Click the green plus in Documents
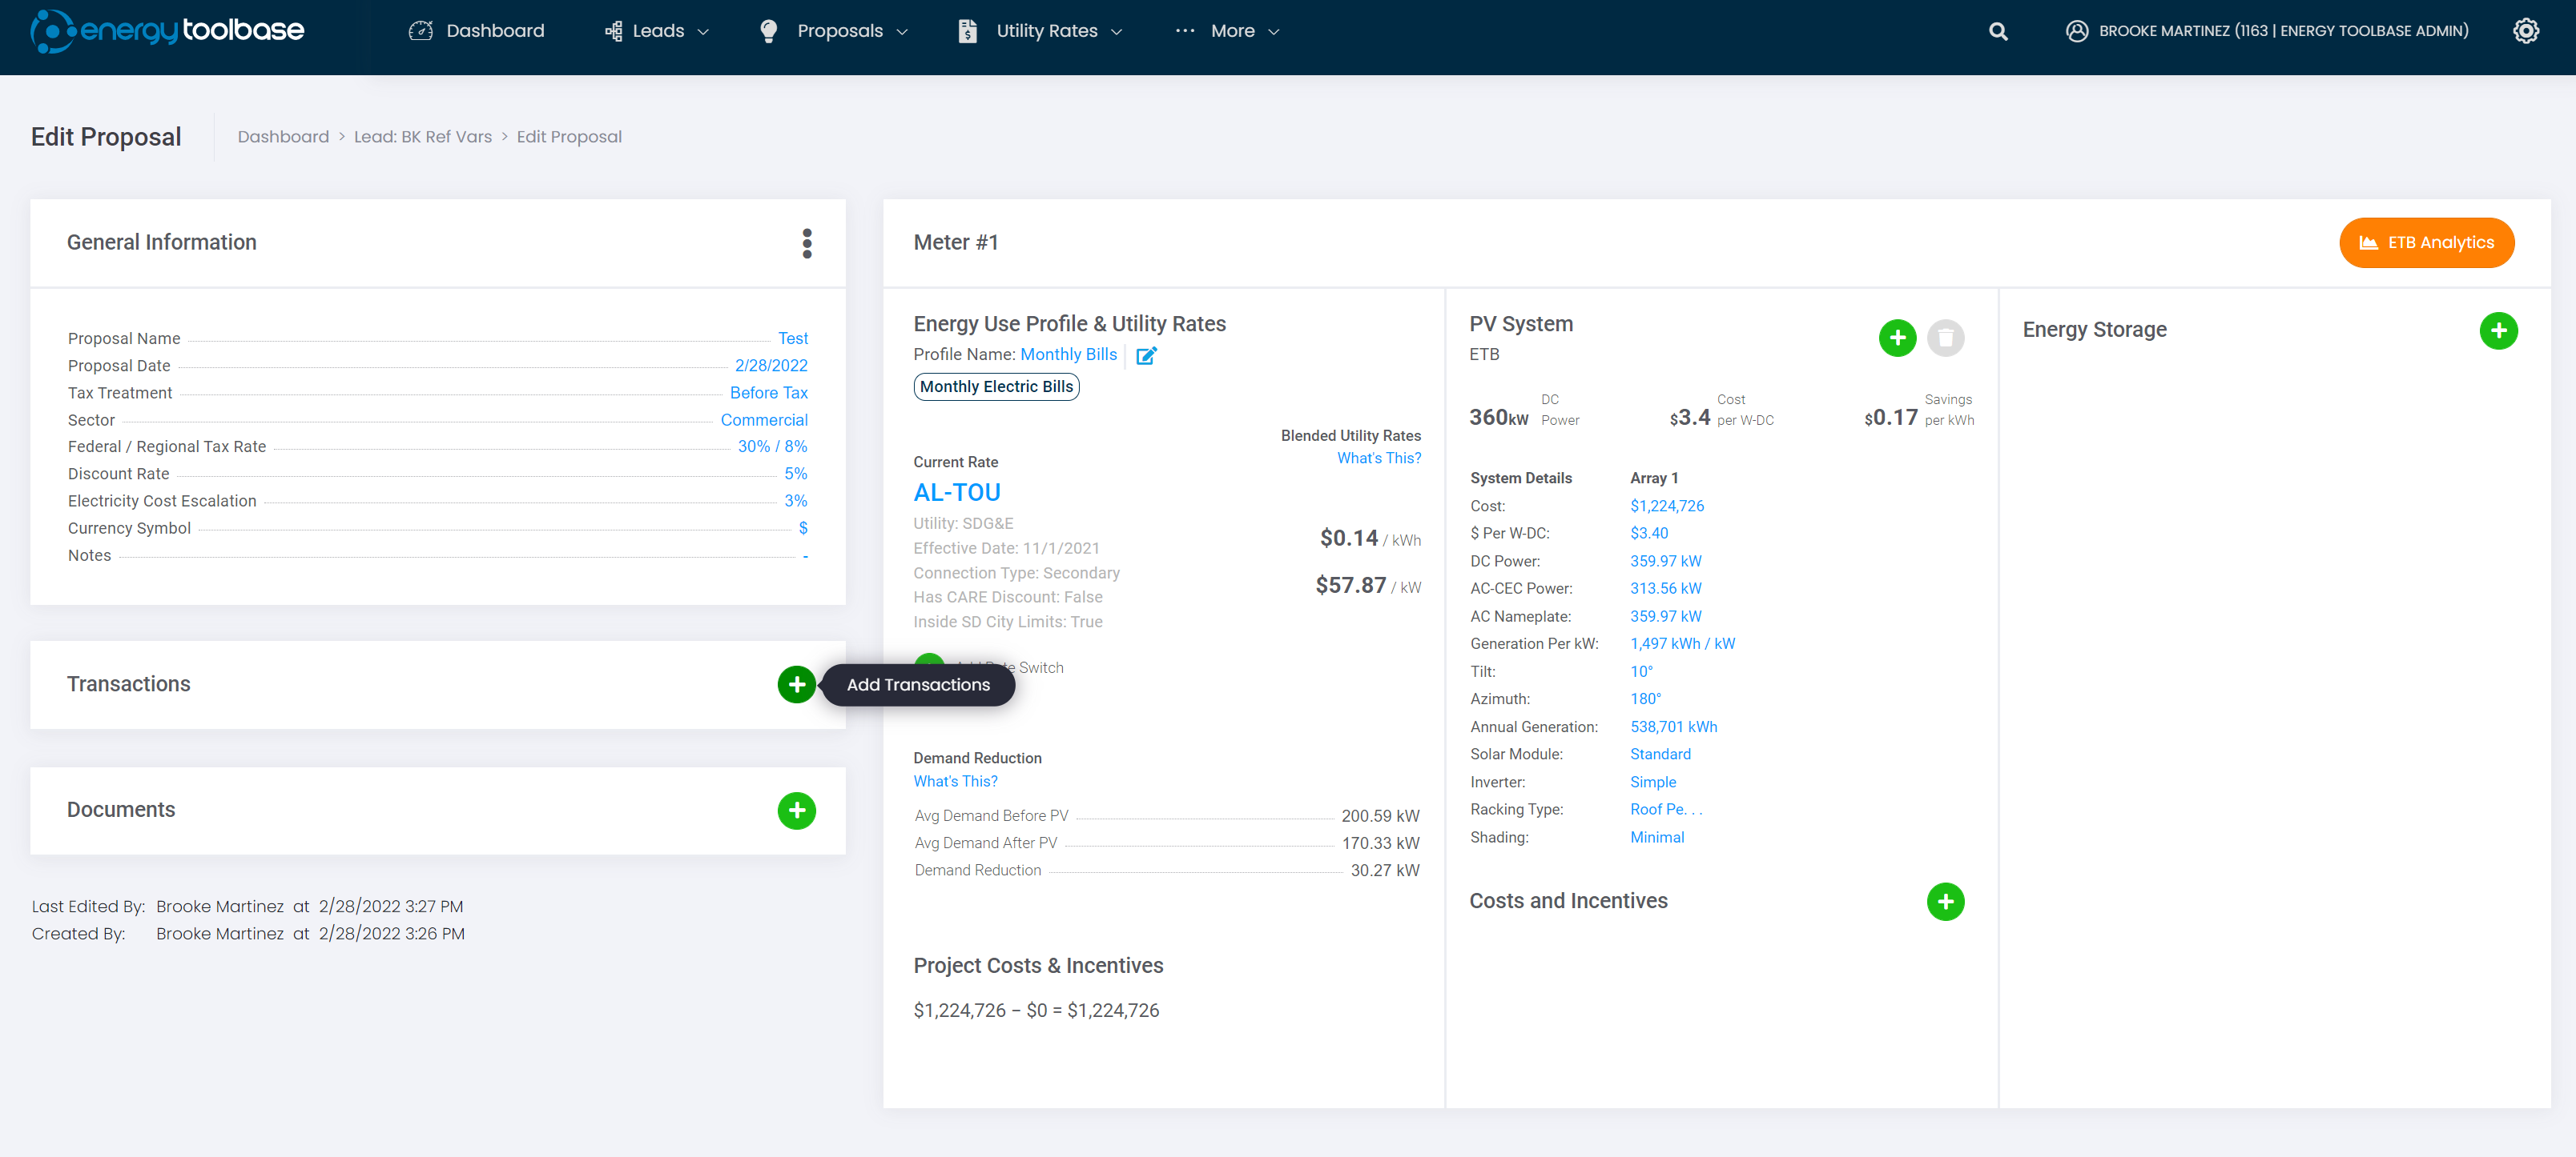2576x1157 pixels. click(796, 811)
